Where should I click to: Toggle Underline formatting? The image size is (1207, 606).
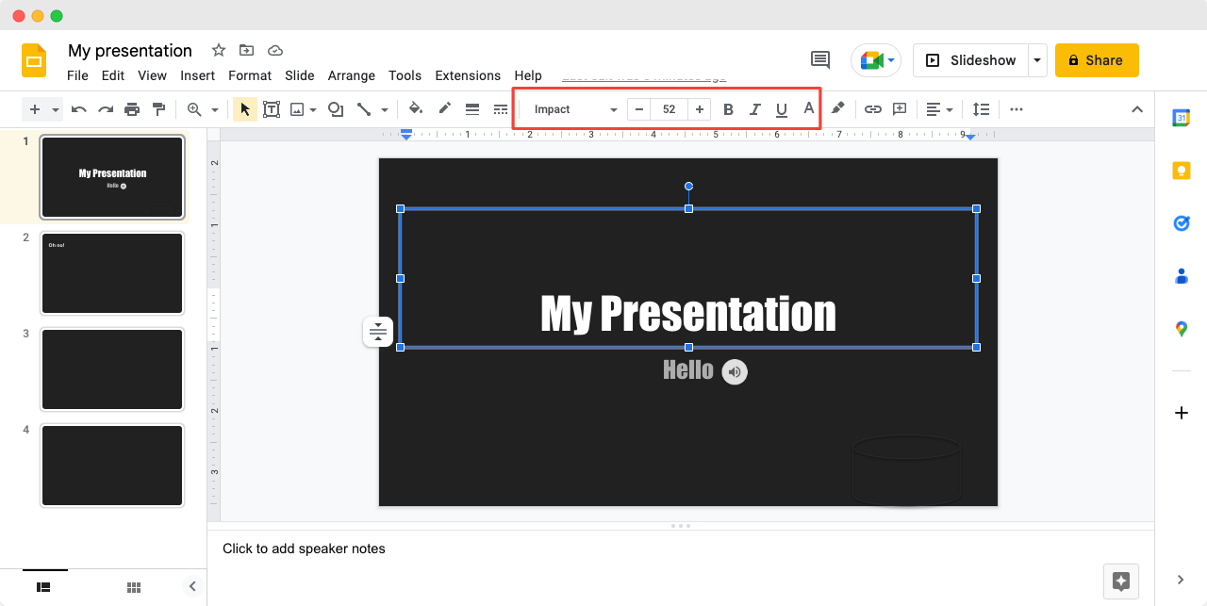tap(781, 109)
